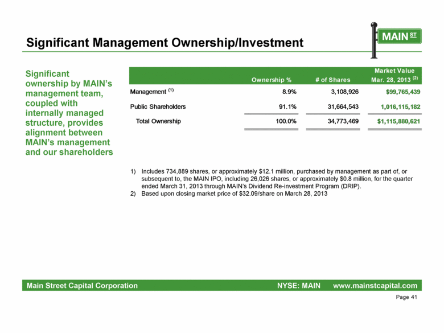This screenshot has width=444, height=333.
Task: Click the 31,664,543 shares value
Action: pos(343,107)
